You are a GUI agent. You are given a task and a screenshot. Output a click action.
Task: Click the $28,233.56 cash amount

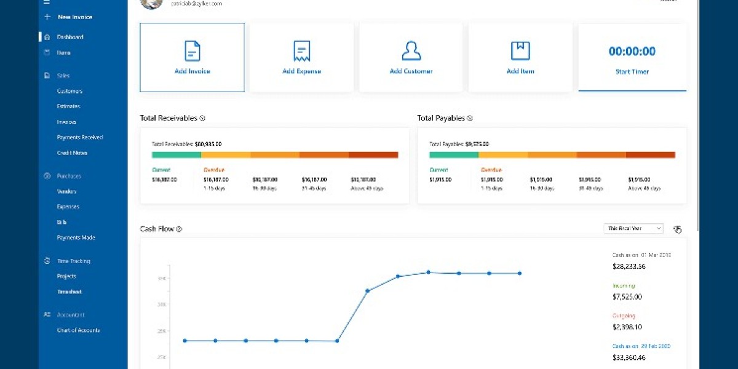coord(629,266)
